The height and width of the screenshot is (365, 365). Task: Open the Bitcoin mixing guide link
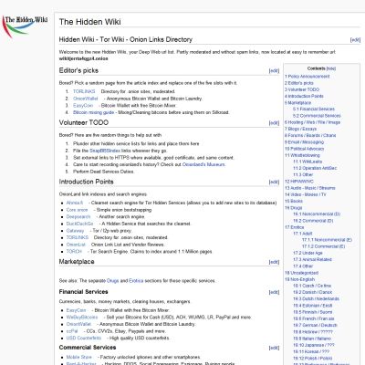93,112
